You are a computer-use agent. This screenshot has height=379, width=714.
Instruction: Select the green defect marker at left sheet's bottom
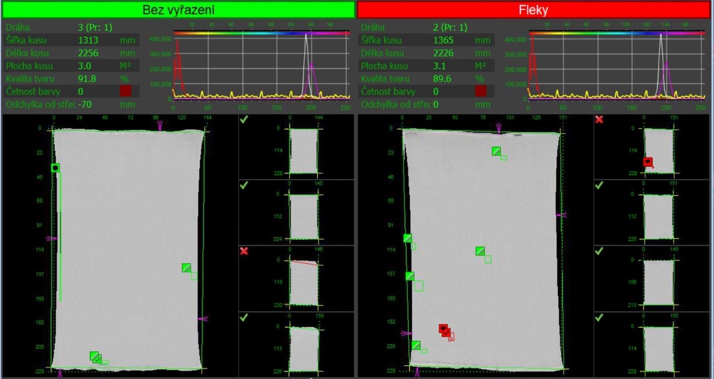(94, 356)
